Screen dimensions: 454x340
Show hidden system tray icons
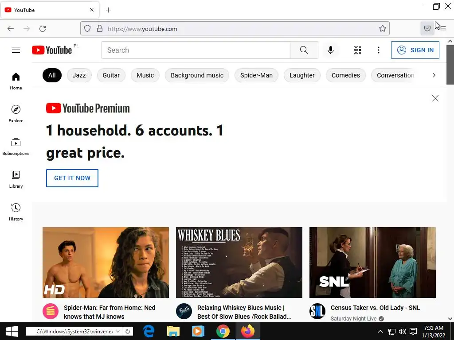point(380,331)
